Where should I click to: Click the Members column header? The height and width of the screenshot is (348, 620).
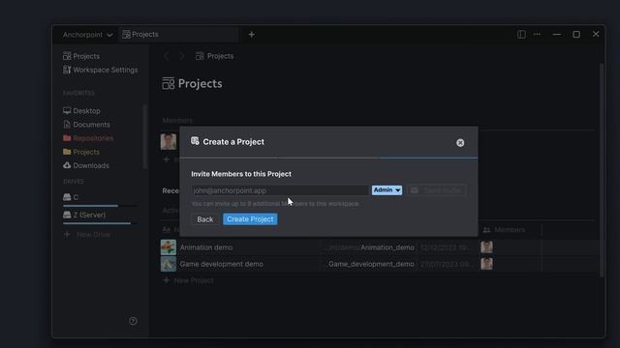pyautogui.click(x=504, y=230)
